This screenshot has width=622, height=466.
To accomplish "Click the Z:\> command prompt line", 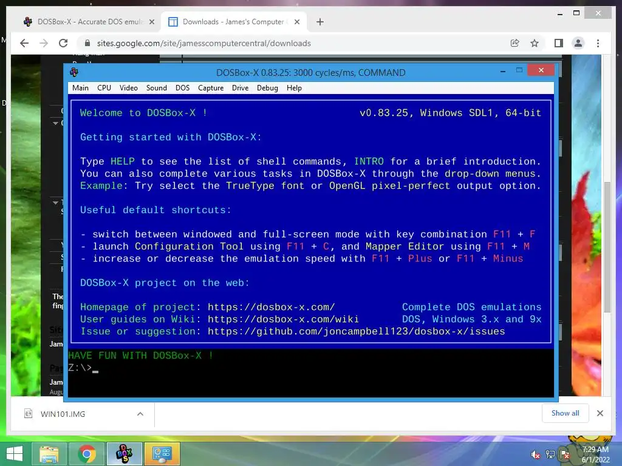I will pos(83,368).
